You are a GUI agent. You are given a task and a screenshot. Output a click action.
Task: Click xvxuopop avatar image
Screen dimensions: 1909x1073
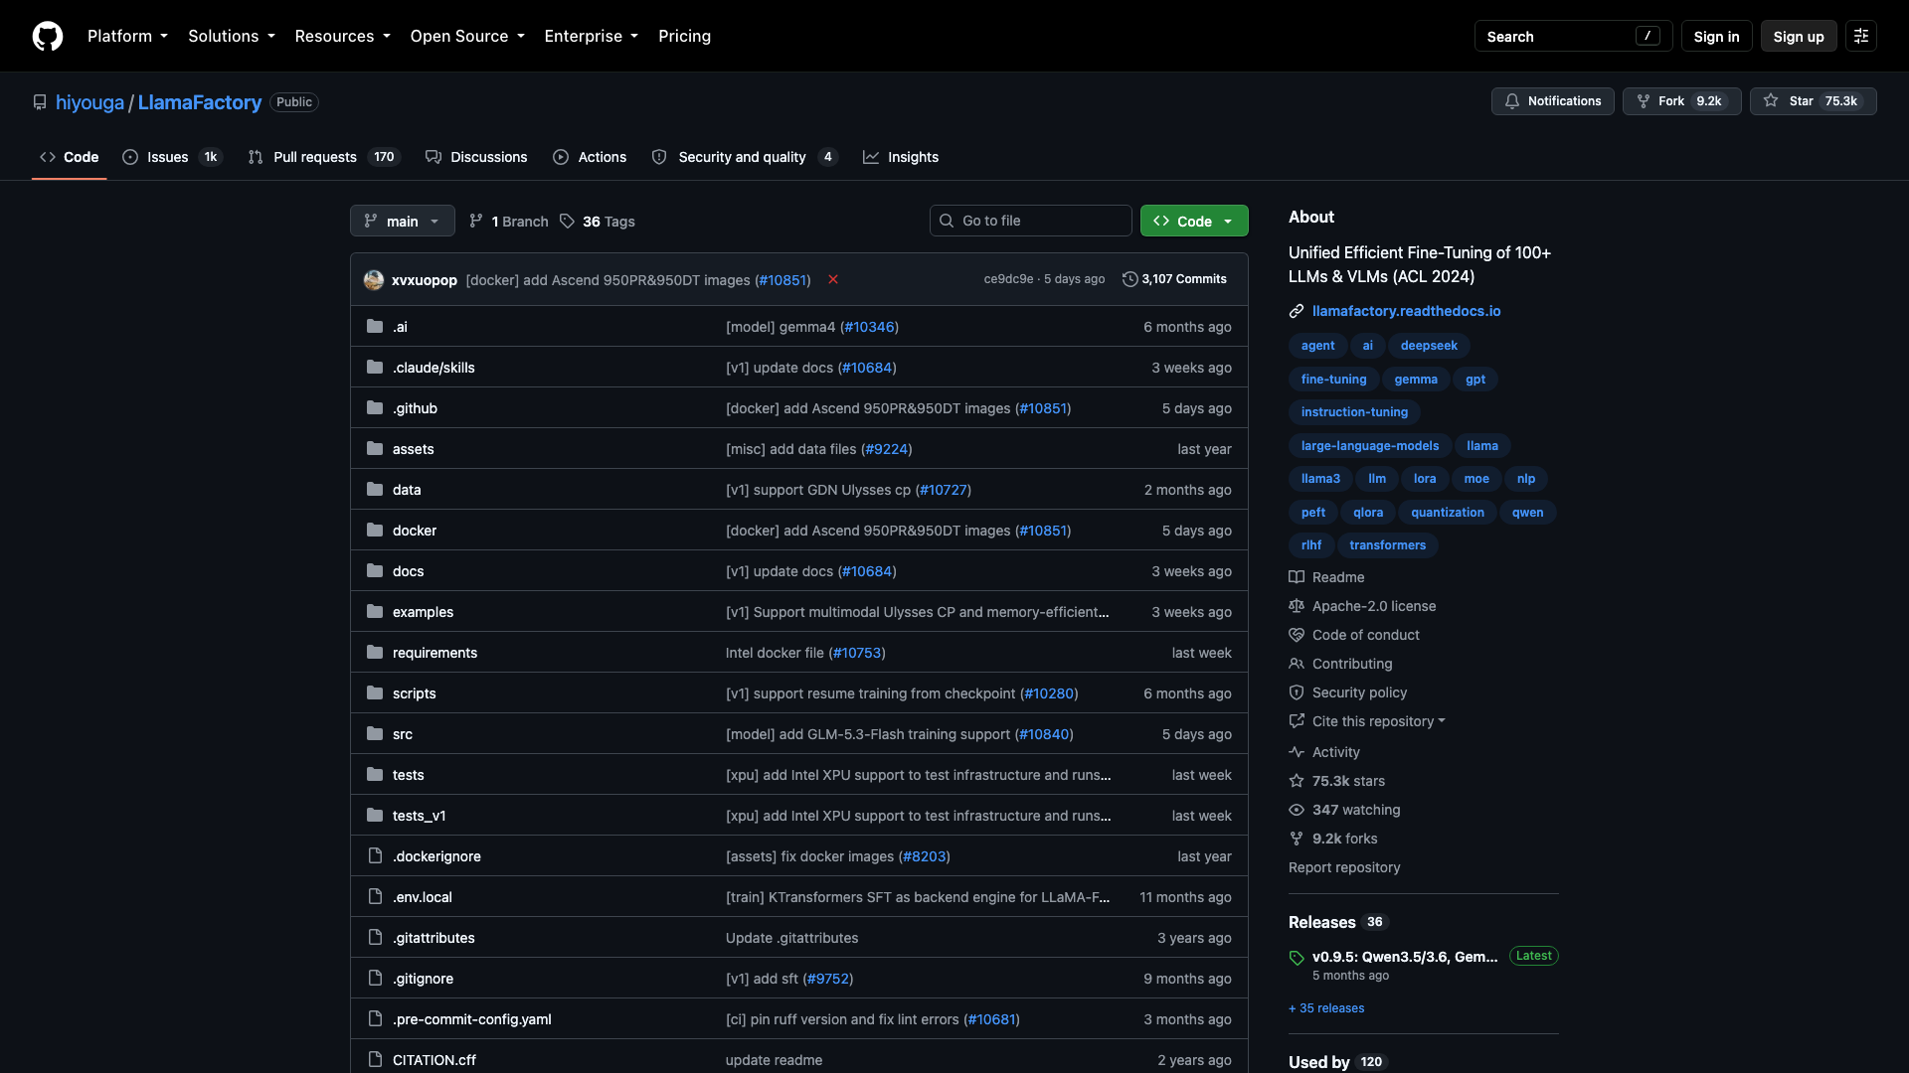pos(374,279)
